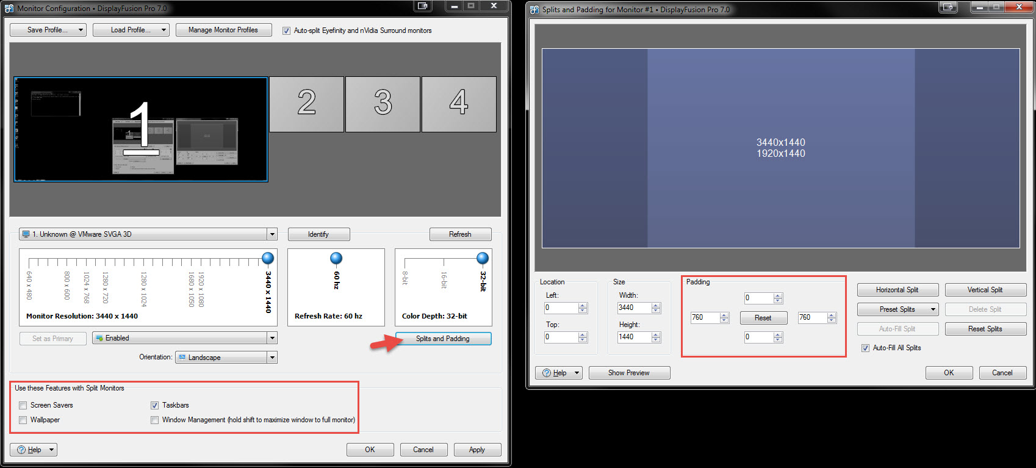Click the Horizontal Split button
The width and height of the screenshot is (1036, 468).
(x=898, y=290)
